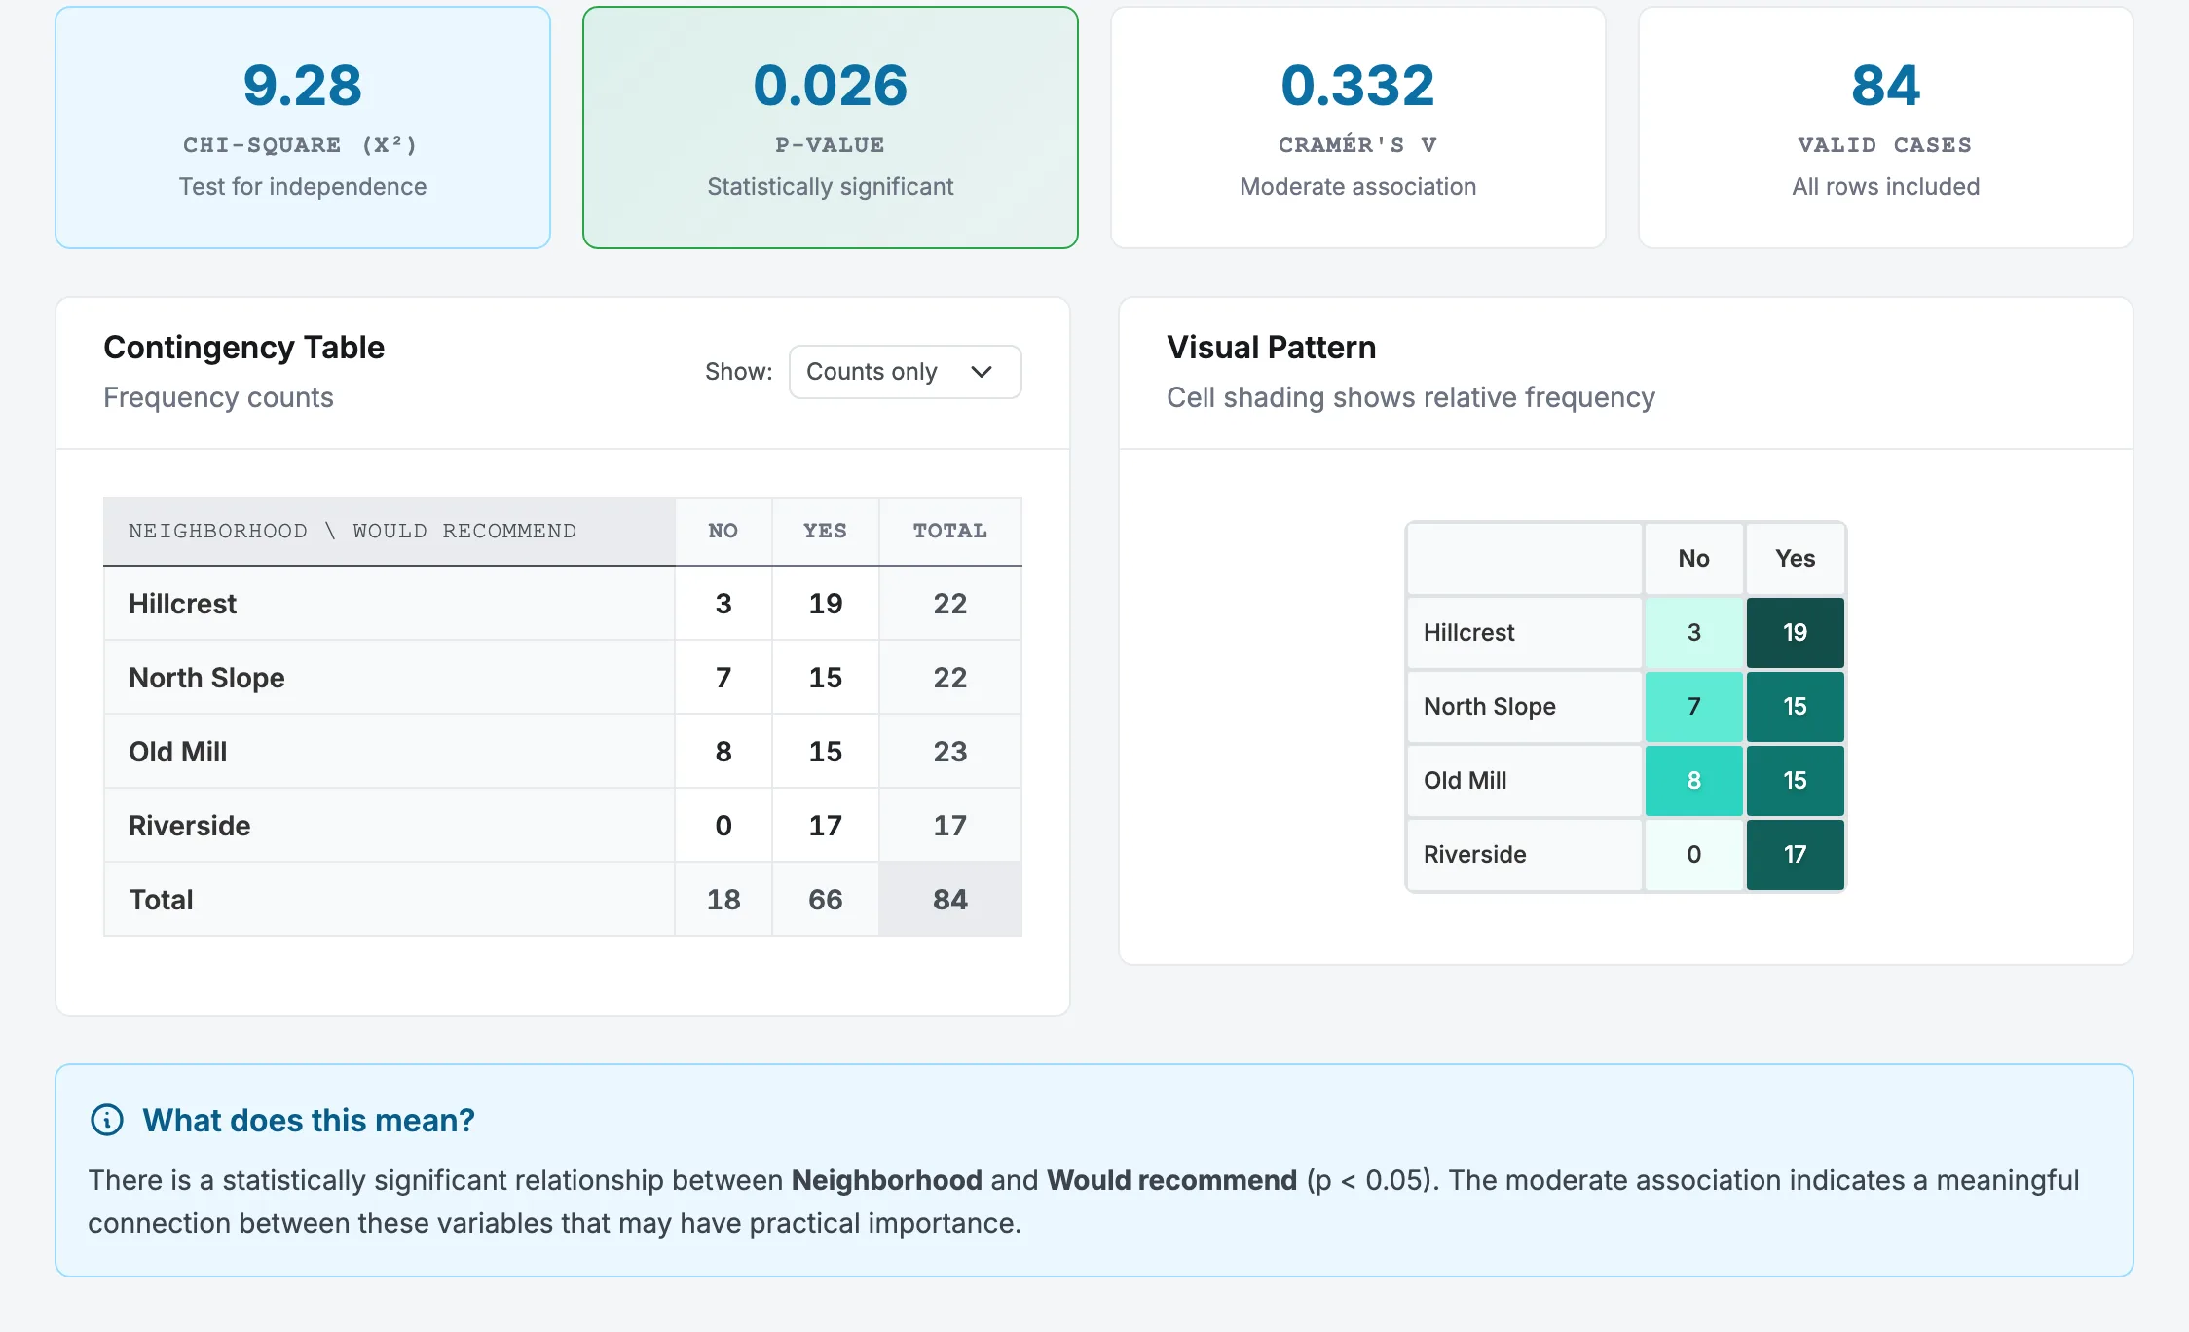
Task: Click Old Mill 'No' count 8 in contingency table
Action: tap(723, 752)
